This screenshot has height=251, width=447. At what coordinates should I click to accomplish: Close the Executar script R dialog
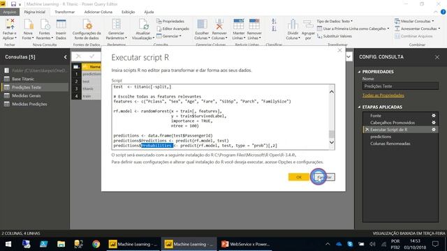pos(339,50)
